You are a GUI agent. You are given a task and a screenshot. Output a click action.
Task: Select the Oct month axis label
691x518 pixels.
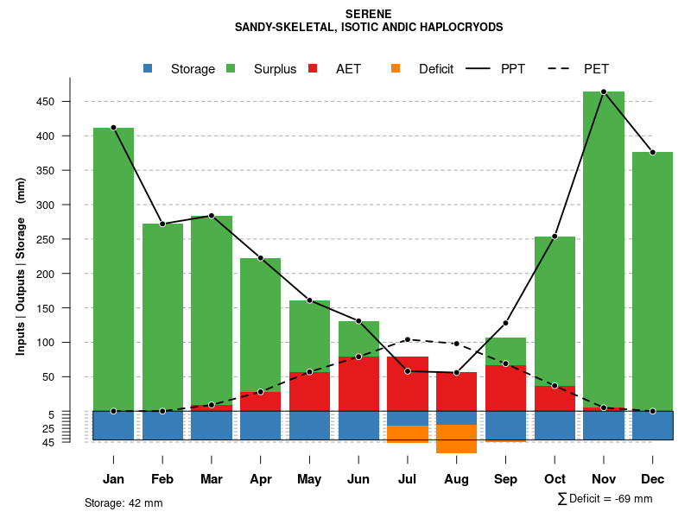click(555, 479)
